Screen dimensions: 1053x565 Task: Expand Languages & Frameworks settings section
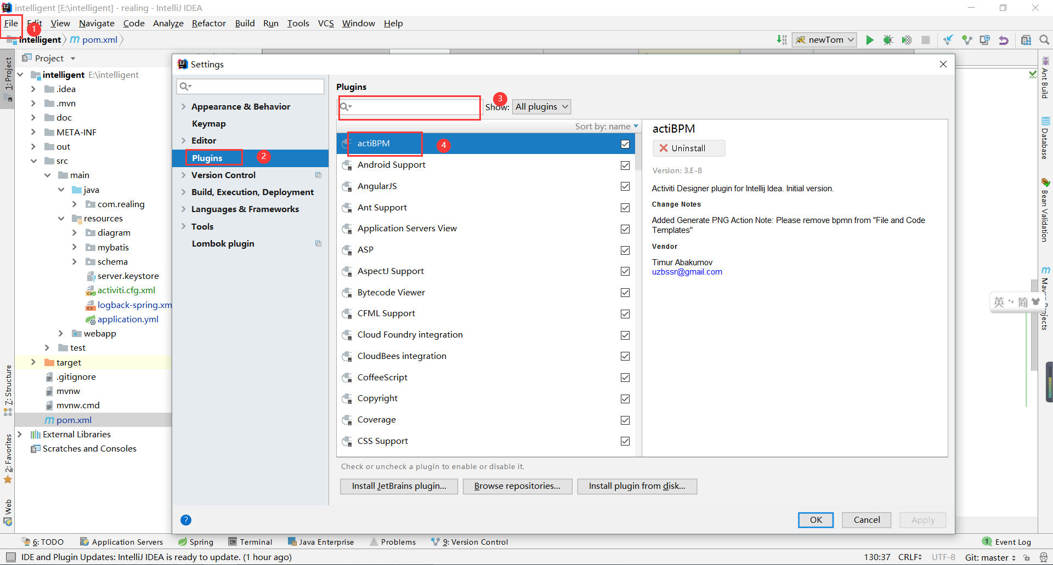click(184, 209)
